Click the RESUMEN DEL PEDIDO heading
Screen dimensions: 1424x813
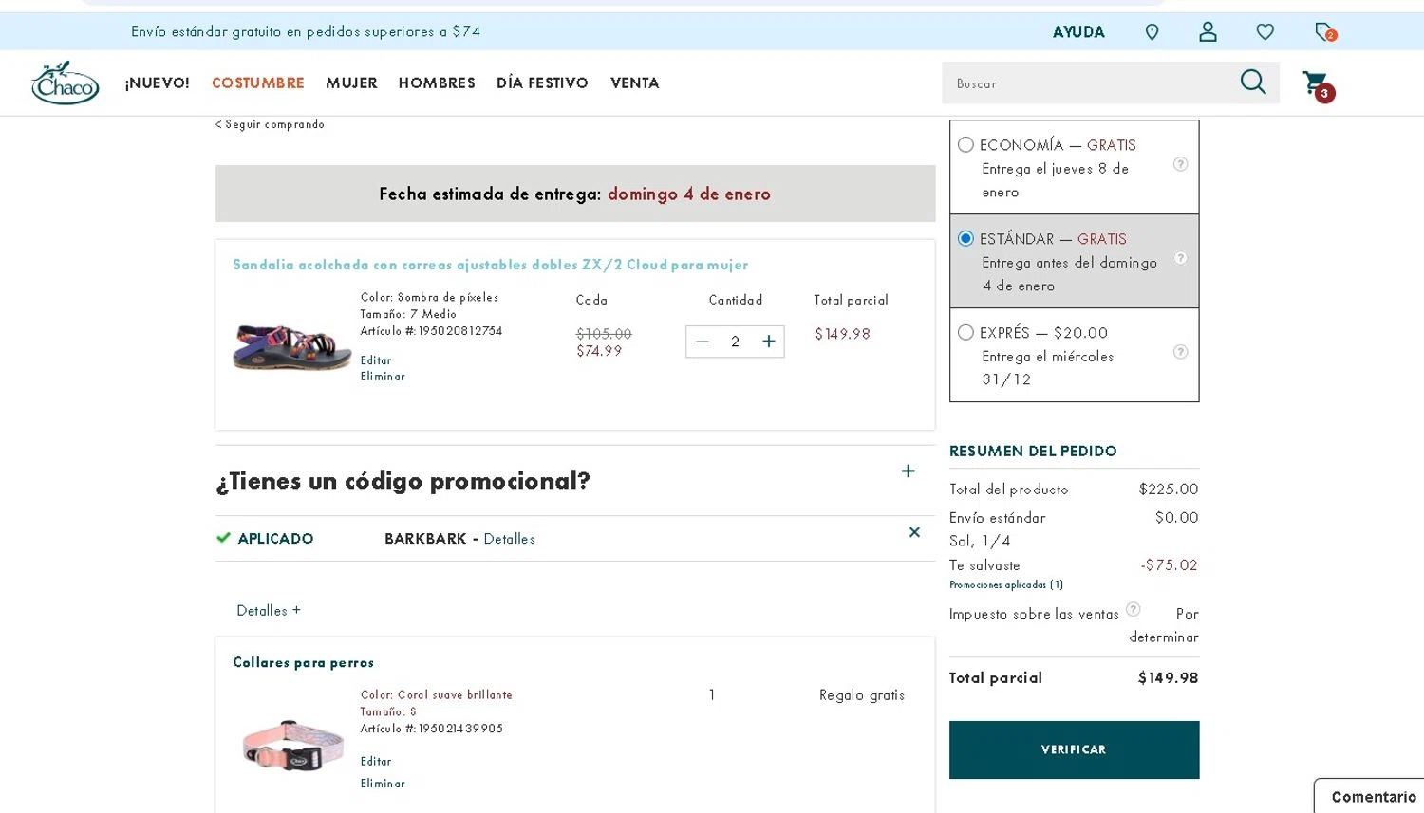click(x=1033, y=452)
